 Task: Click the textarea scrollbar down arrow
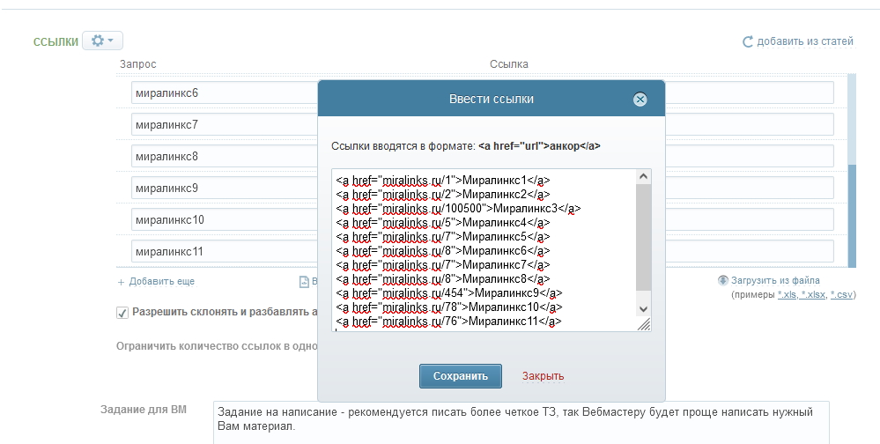644,309
